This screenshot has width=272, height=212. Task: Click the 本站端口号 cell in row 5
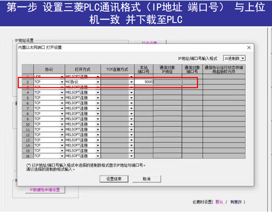pyautogui.click(x=144, y=98)
